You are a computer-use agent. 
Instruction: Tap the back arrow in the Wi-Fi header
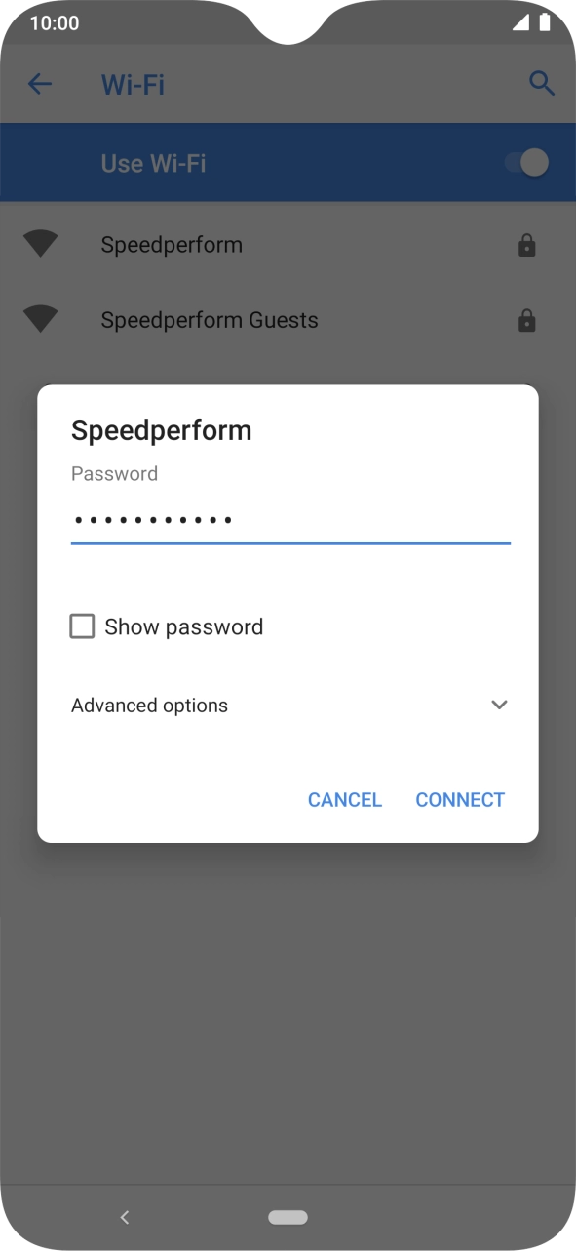pos(40,84)
